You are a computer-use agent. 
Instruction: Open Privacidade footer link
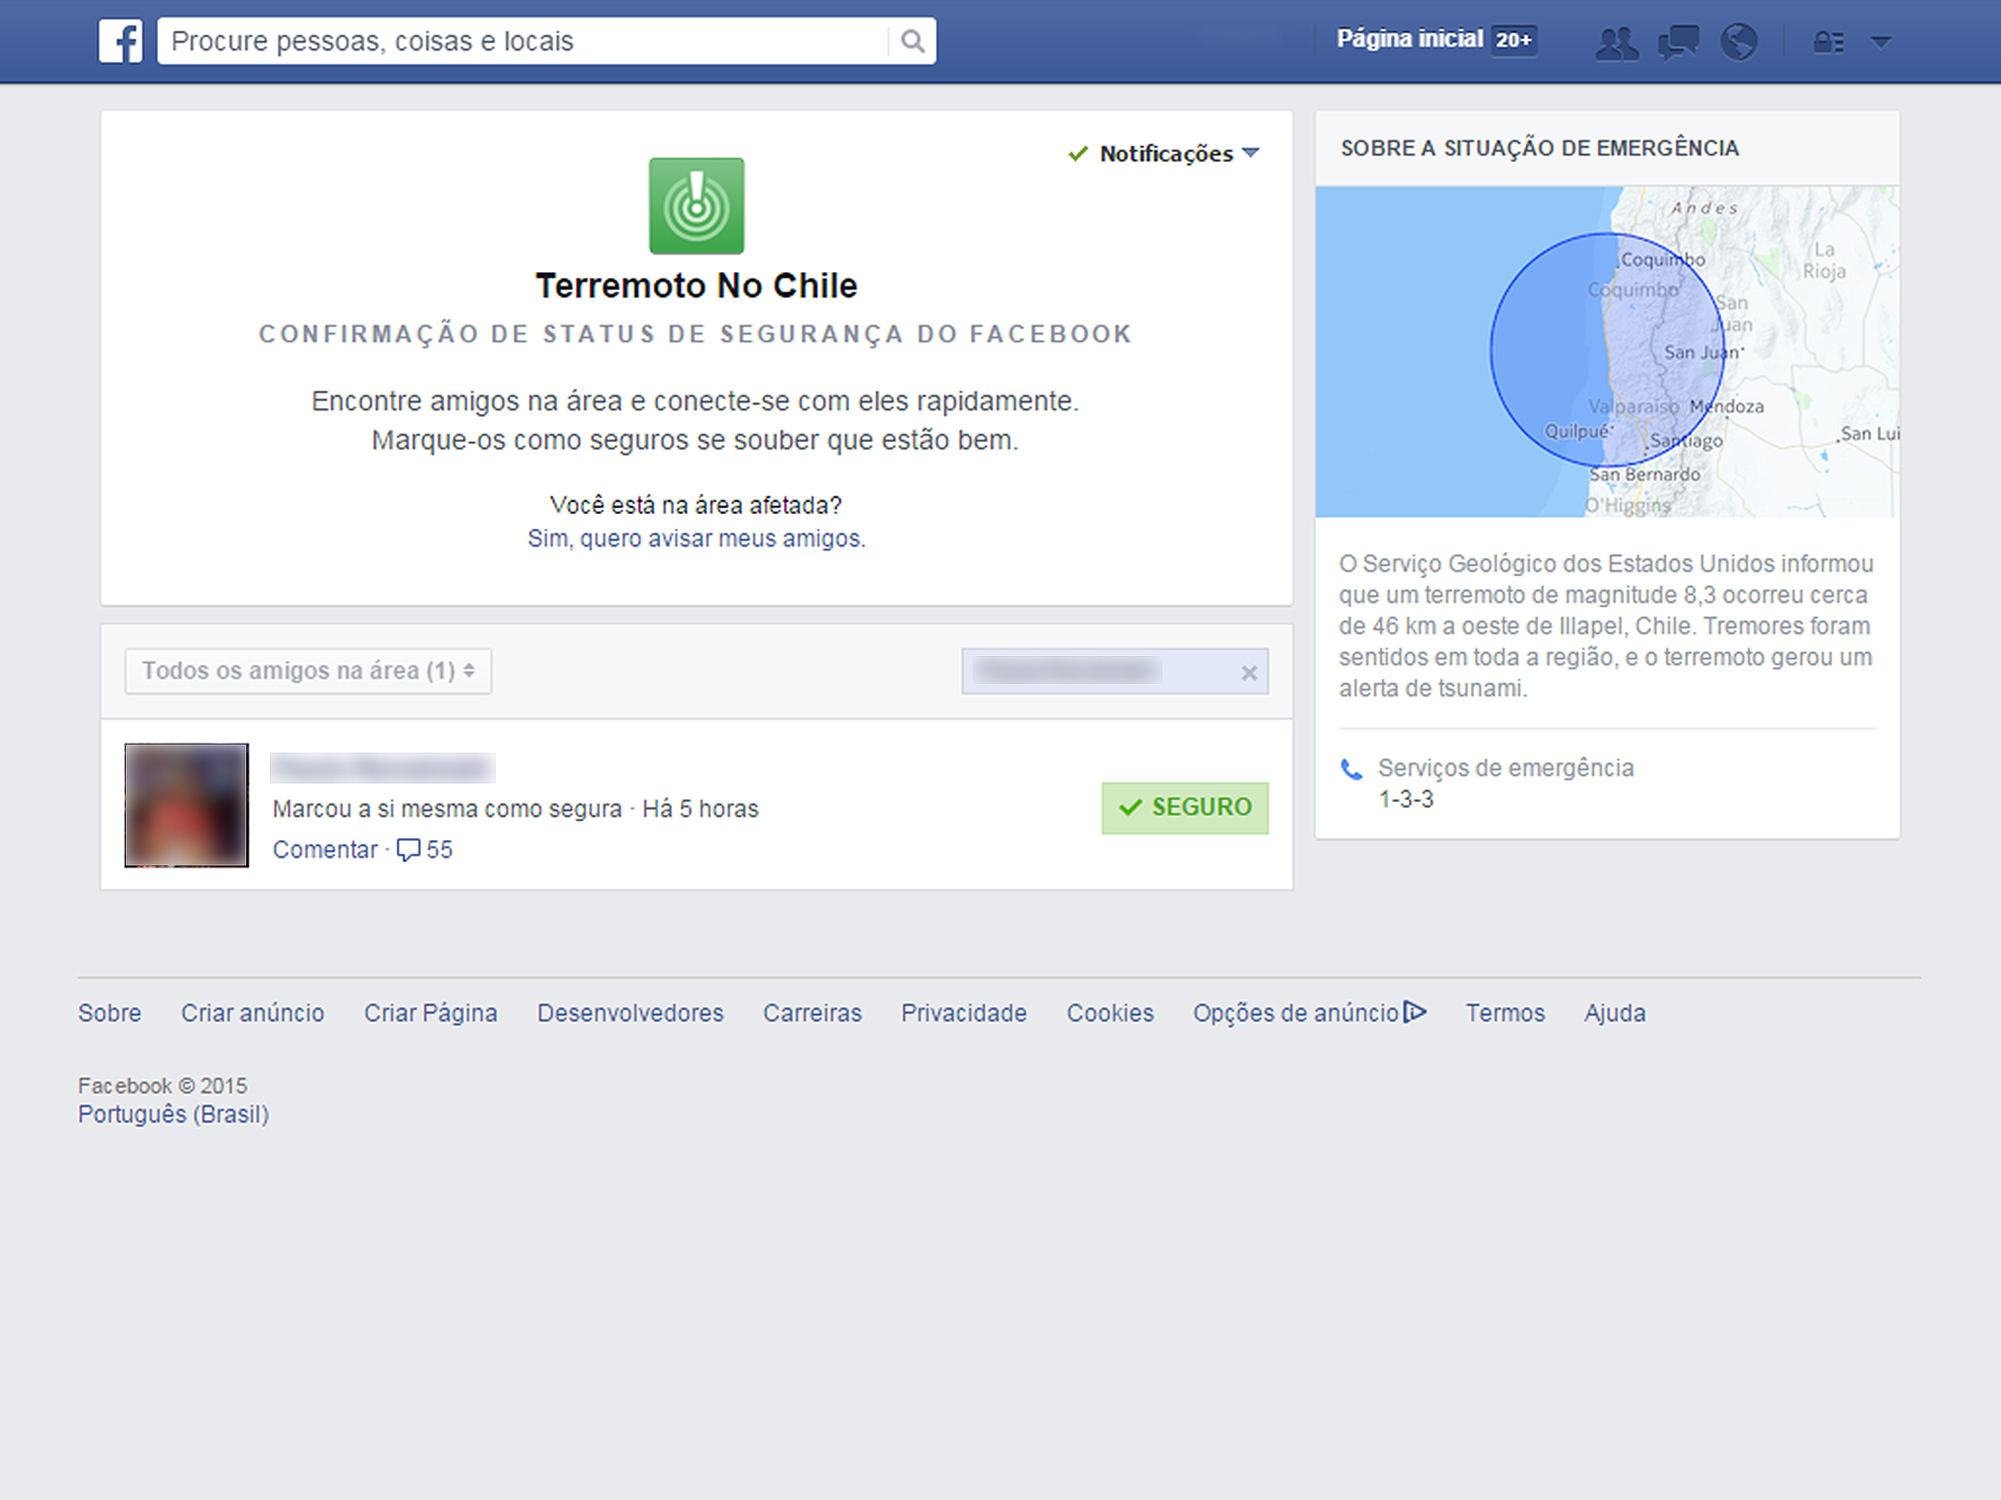(964, 1013)
